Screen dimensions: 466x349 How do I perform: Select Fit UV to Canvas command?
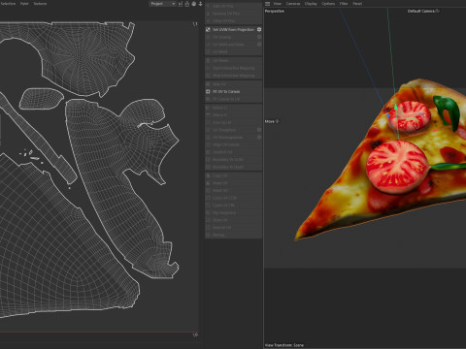[x=233, y=91]
